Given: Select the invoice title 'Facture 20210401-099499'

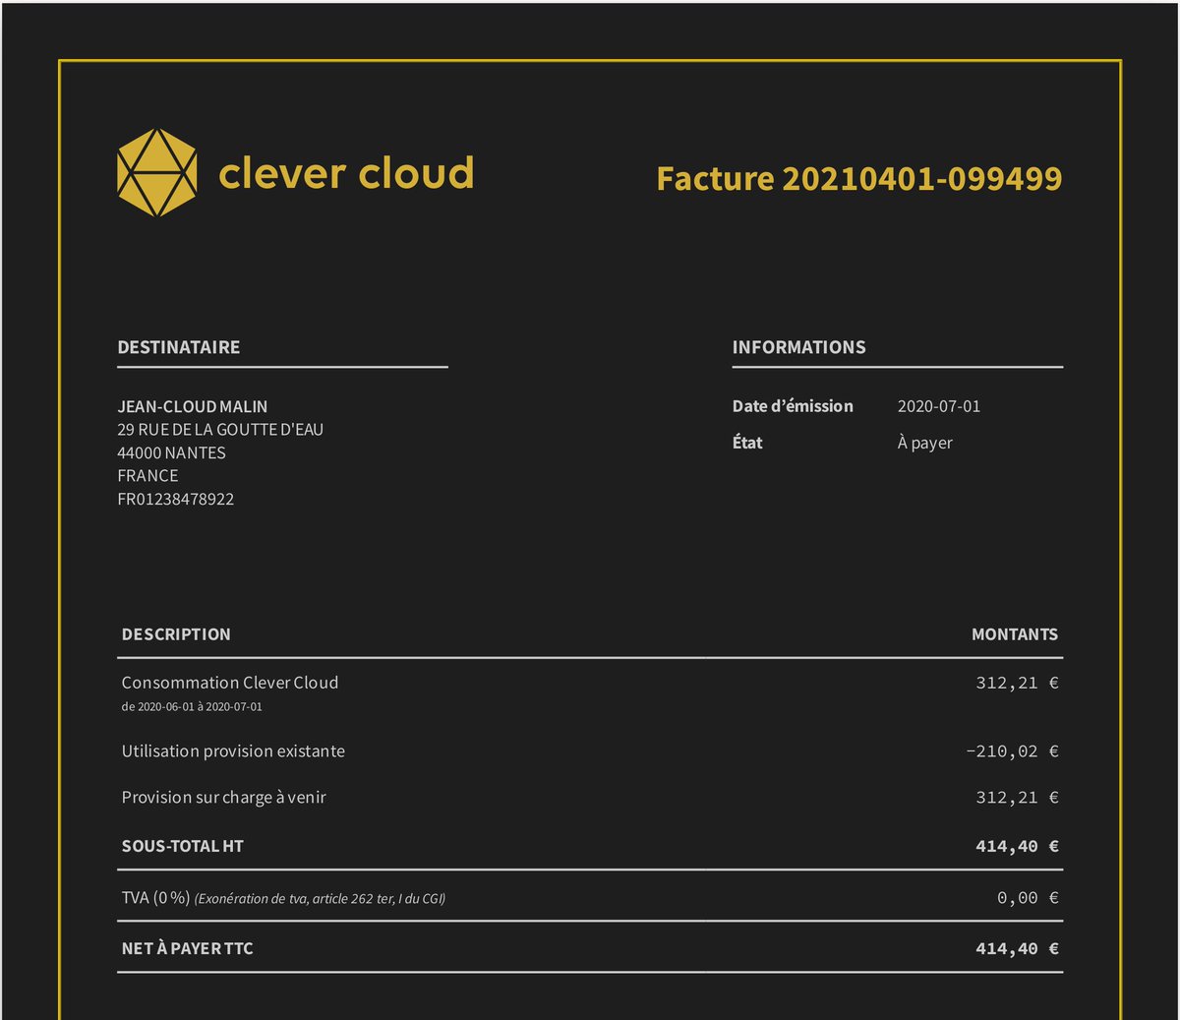Looking at the screenshot, I should tap(859, 178).
